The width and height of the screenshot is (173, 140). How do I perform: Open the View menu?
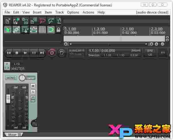click(x=26, y=12)
